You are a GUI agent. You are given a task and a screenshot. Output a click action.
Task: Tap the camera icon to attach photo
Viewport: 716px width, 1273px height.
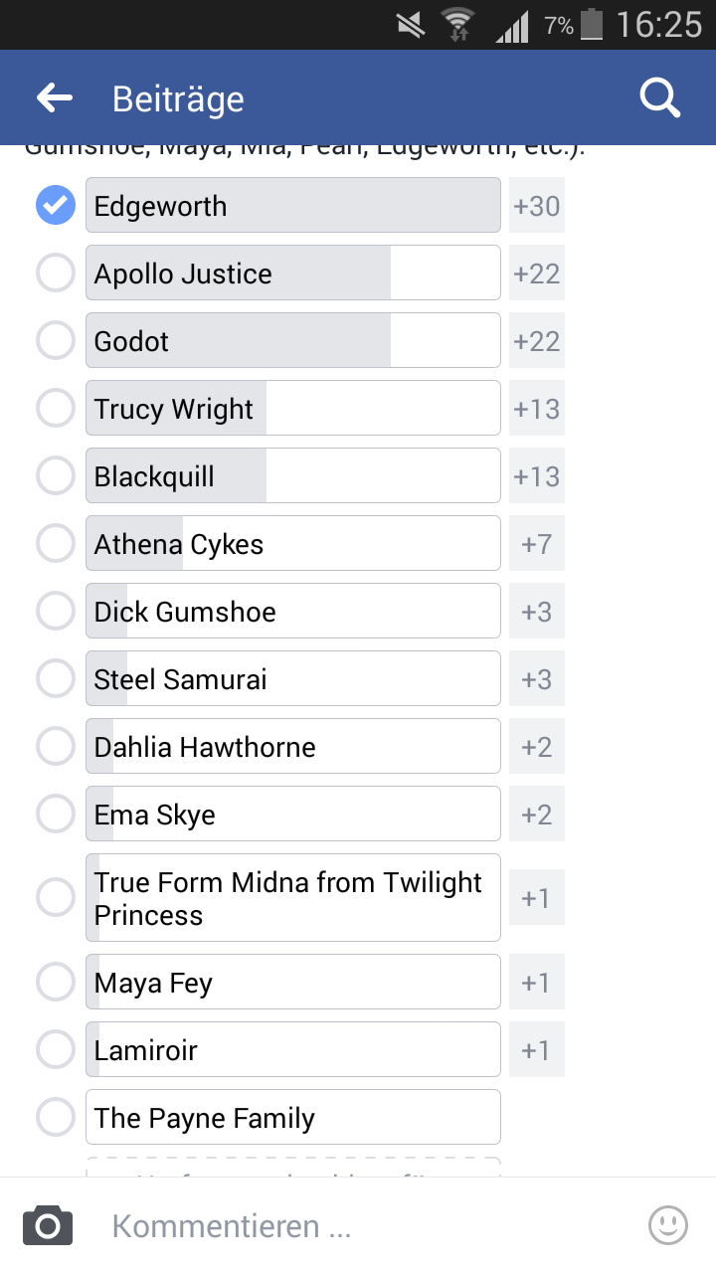pyautogui.click(x=48, y=1225)
